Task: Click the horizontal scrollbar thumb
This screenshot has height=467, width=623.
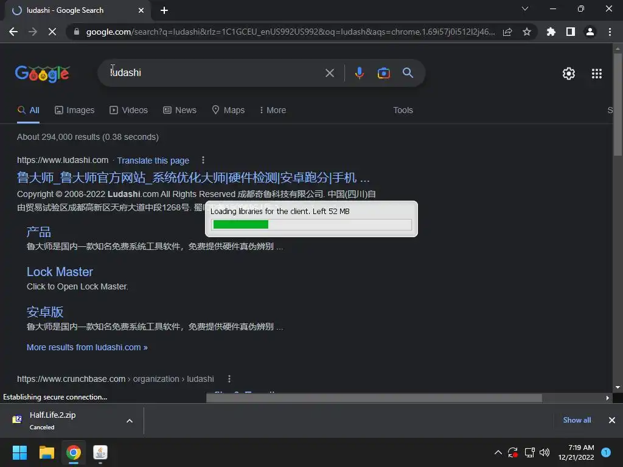Action: click(374, 398)
